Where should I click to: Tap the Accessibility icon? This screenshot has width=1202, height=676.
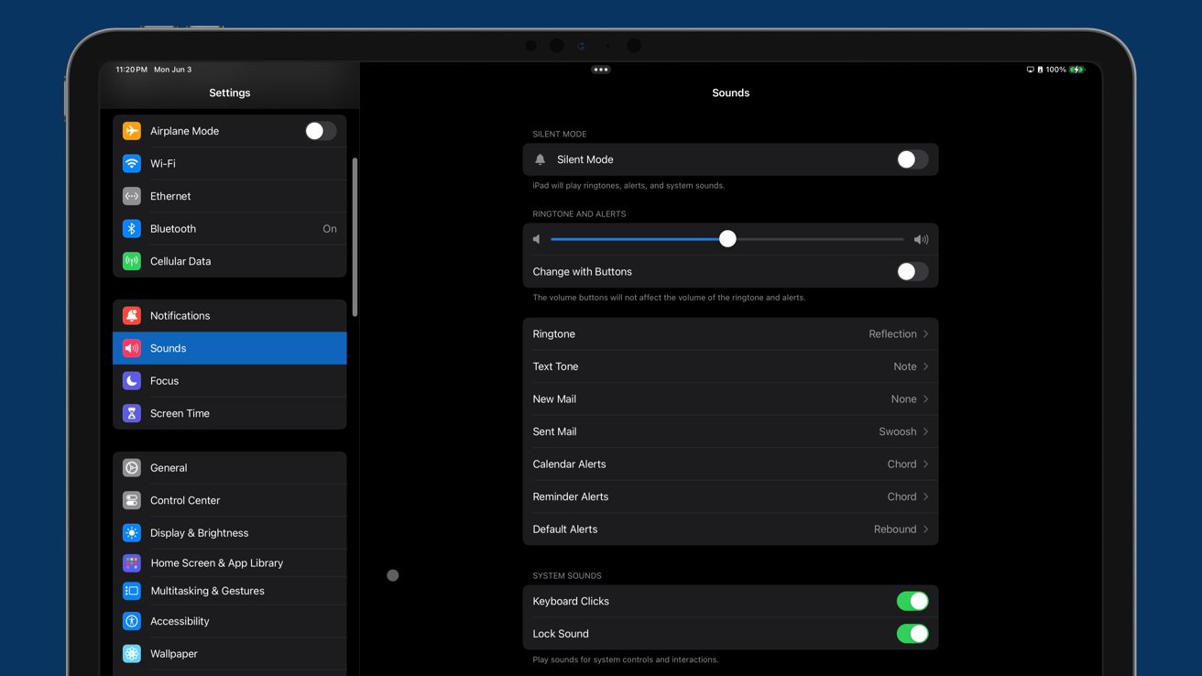[x=132, y=621]
